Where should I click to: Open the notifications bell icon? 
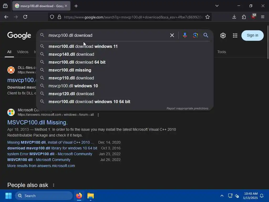262,196
